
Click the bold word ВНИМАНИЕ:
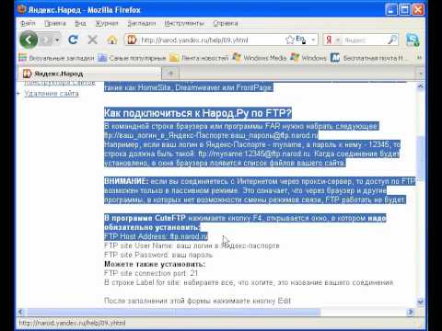click(x=126, y=181)
